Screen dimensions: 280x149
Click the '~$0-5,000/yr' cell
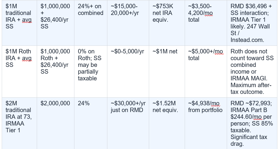(x=128, y=72)
